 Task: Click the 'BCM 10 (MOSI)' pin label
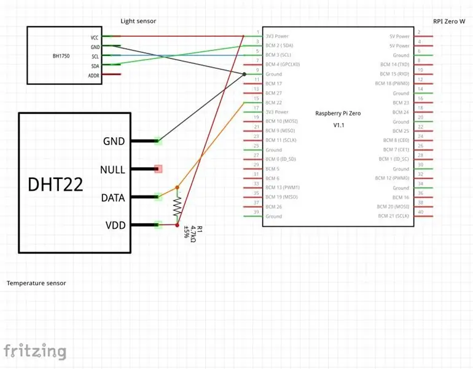pos(281,121)
